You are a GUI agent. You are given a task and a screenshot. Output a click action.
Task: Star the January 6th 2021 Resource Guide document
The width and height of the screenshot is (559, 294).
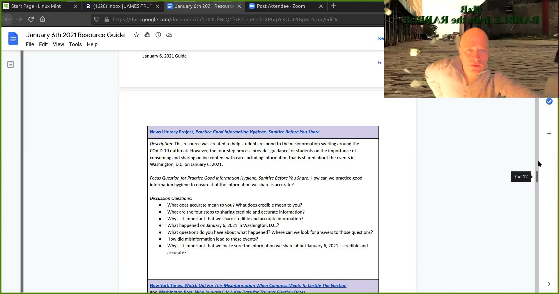click(136, 35)
